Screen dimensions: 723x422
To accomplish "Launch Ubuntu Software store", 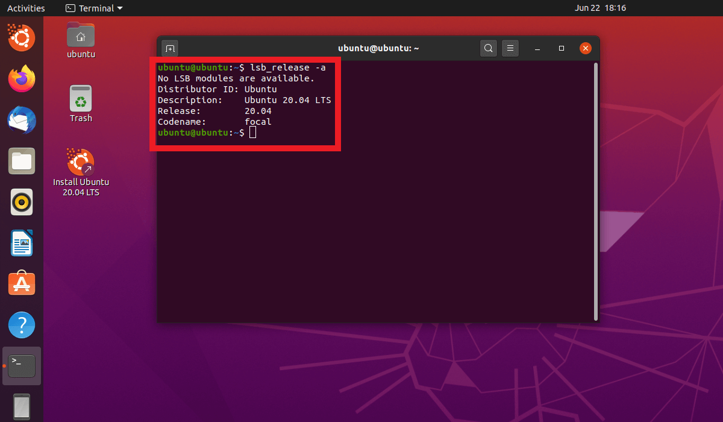I will pos(21,283).
